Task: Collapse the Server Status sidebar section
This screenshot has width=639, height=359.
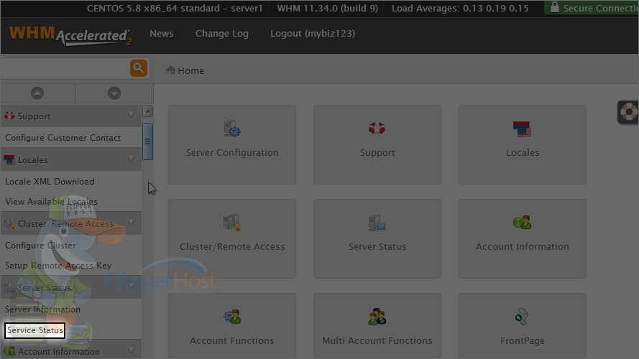Action: (132, 286)
